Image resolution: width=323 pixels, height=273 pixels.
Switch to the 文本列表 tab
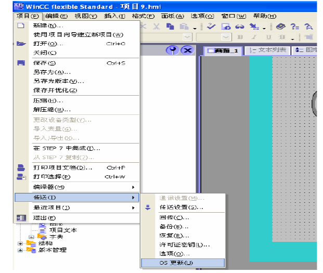click(267, 50)
